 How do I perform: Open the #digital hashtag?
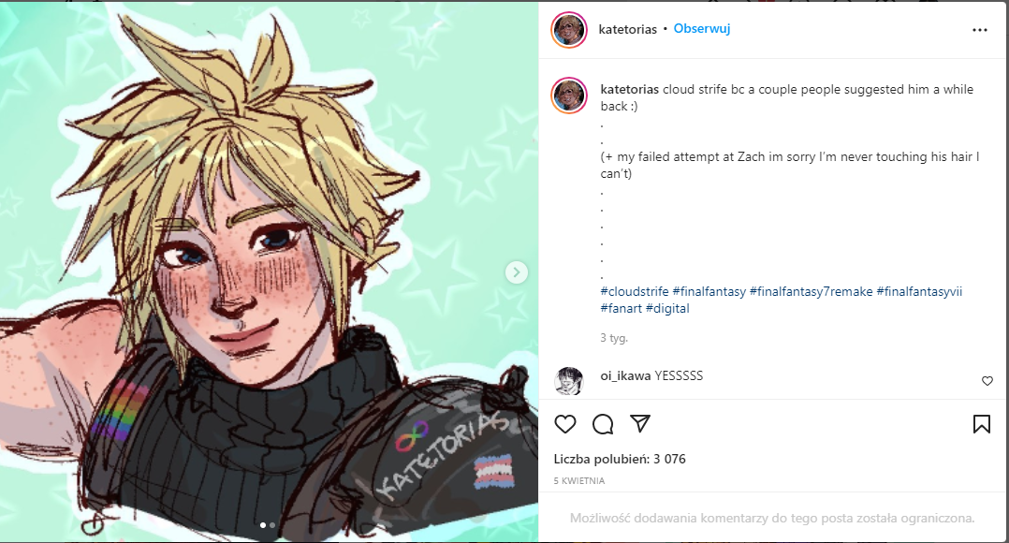click(667, 308)
